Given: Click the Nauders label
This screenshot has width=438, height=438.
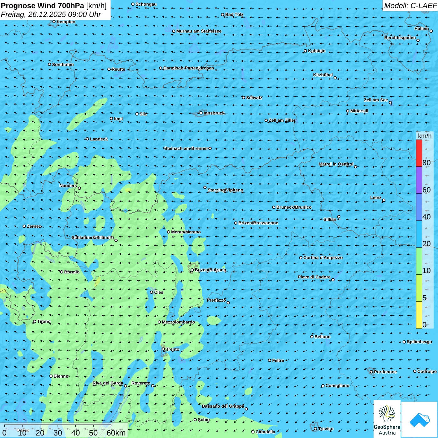Looking at the screenshot, I should 68,186.
